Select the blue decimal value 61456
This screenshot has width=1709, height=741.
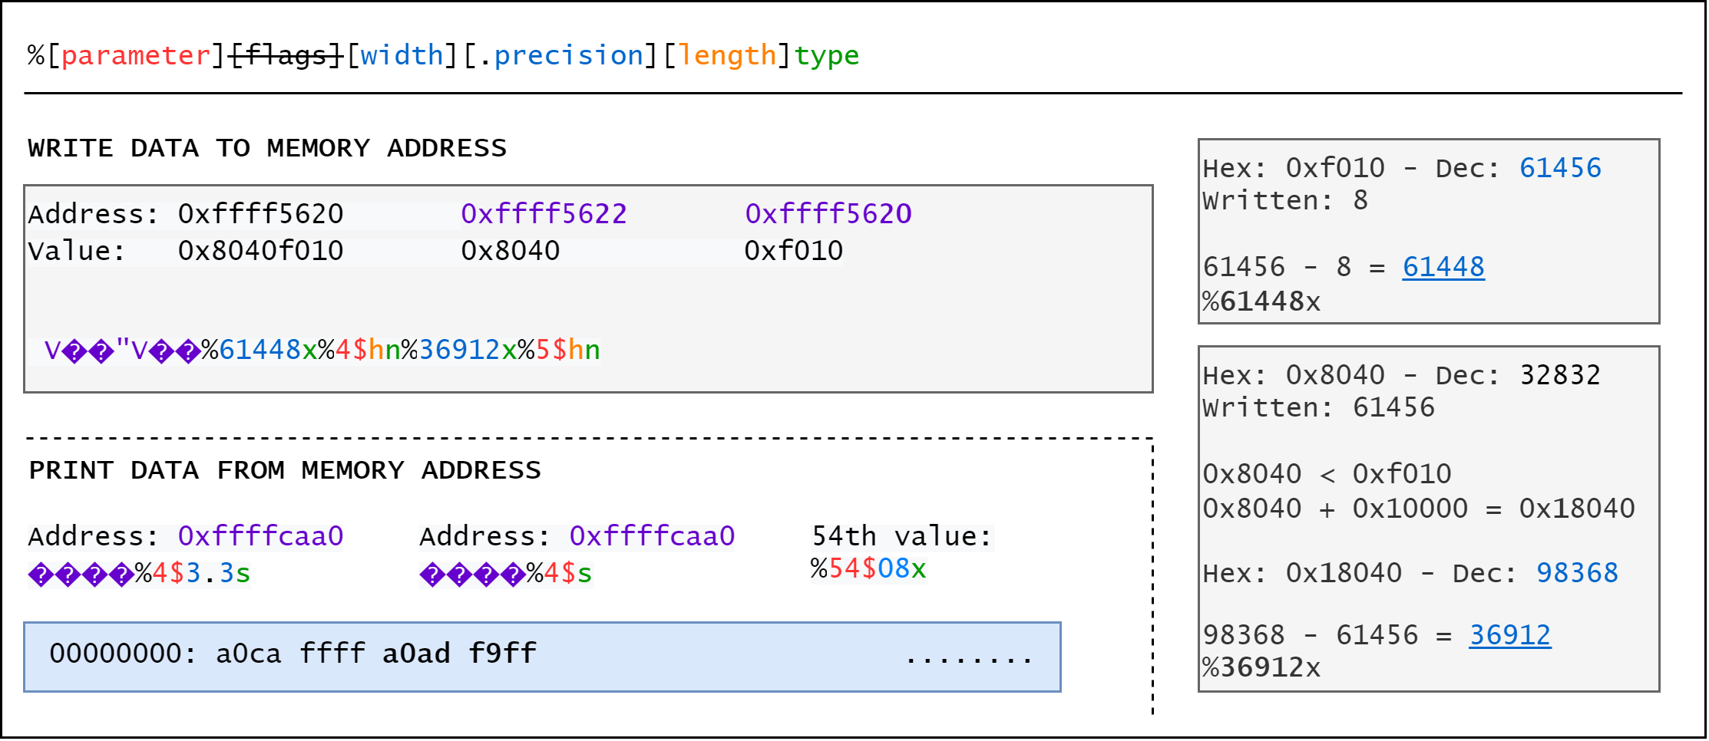1560,168
